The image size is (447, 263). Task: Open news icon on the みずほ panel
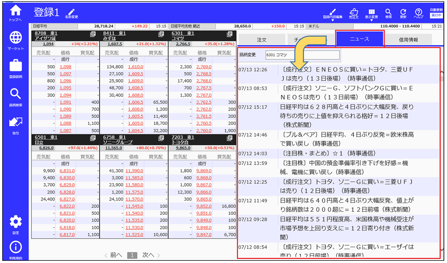(161, 34)
